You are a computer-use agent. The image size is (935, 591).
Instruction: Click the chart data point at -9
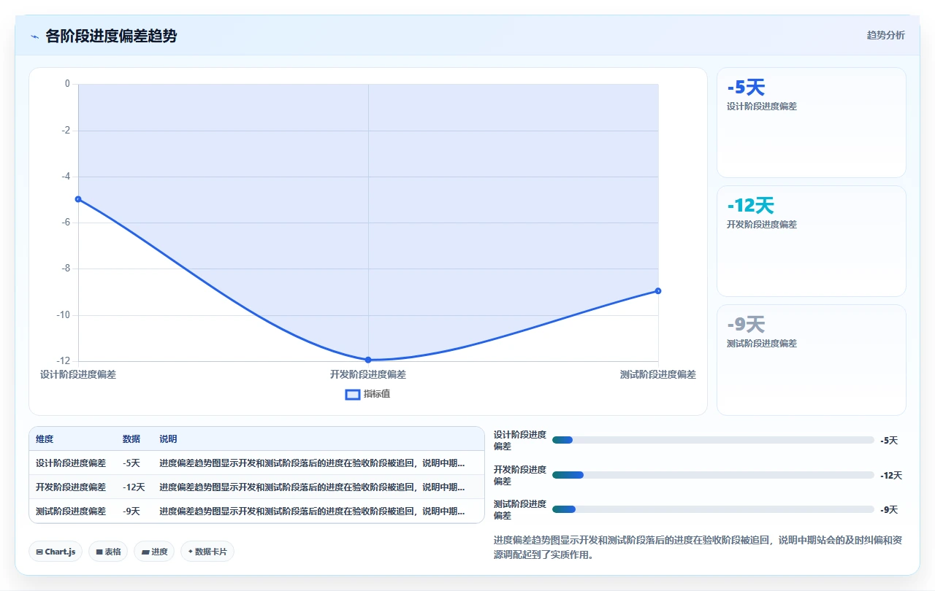coord(658,291)
